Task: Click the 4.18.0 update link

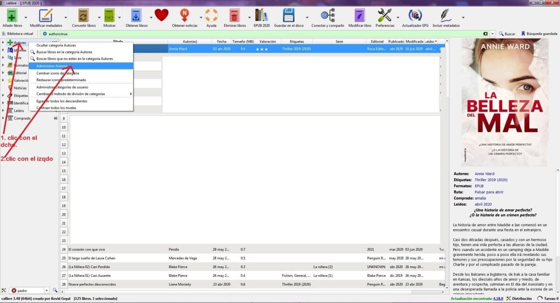Action: [x=498, y=299]
